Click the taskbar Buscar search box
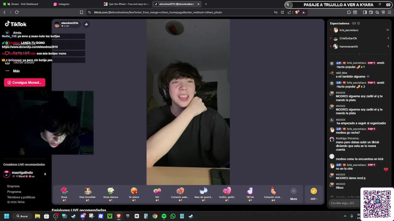The height and width of the screenshot is (221, 394). 22,216
